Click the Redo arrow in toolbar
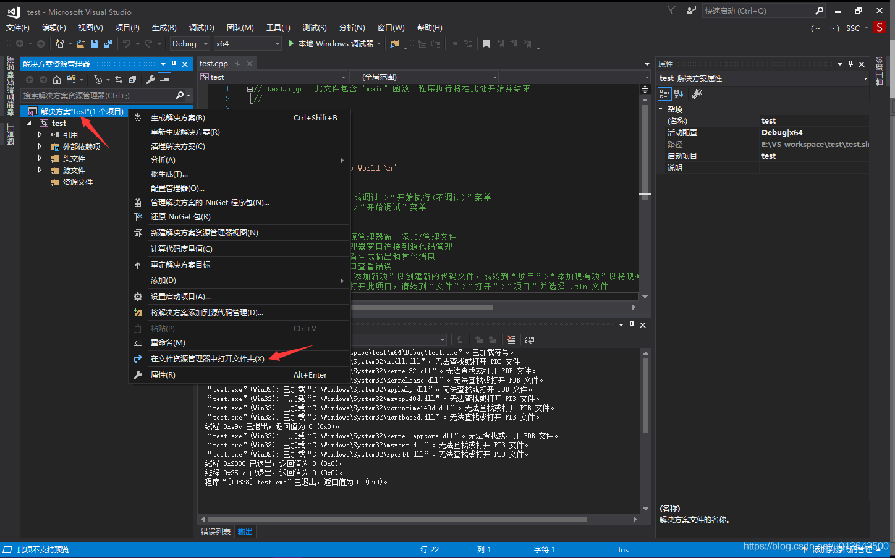The height and width of the screenshot is (558, 895). pyautogui.click(x=148, y=44)
